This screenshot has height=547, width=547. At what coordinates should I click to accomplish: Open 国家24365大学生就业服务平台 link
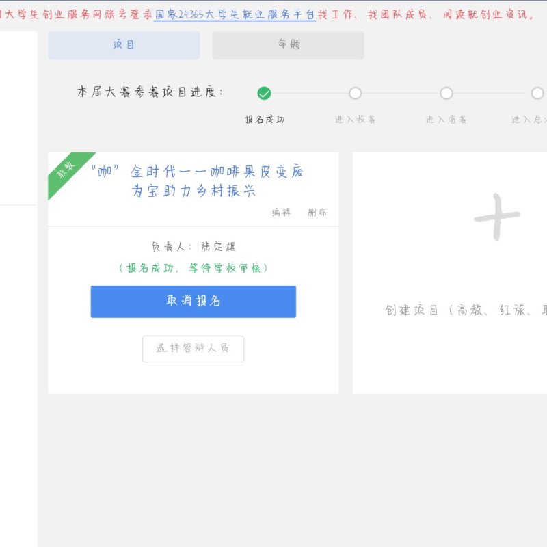(235, 14)
